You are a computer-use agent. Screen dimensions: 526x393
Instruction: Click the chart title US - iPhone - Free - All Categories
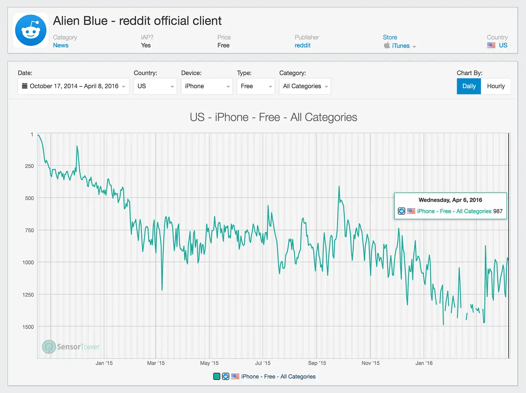coord(274,117)
